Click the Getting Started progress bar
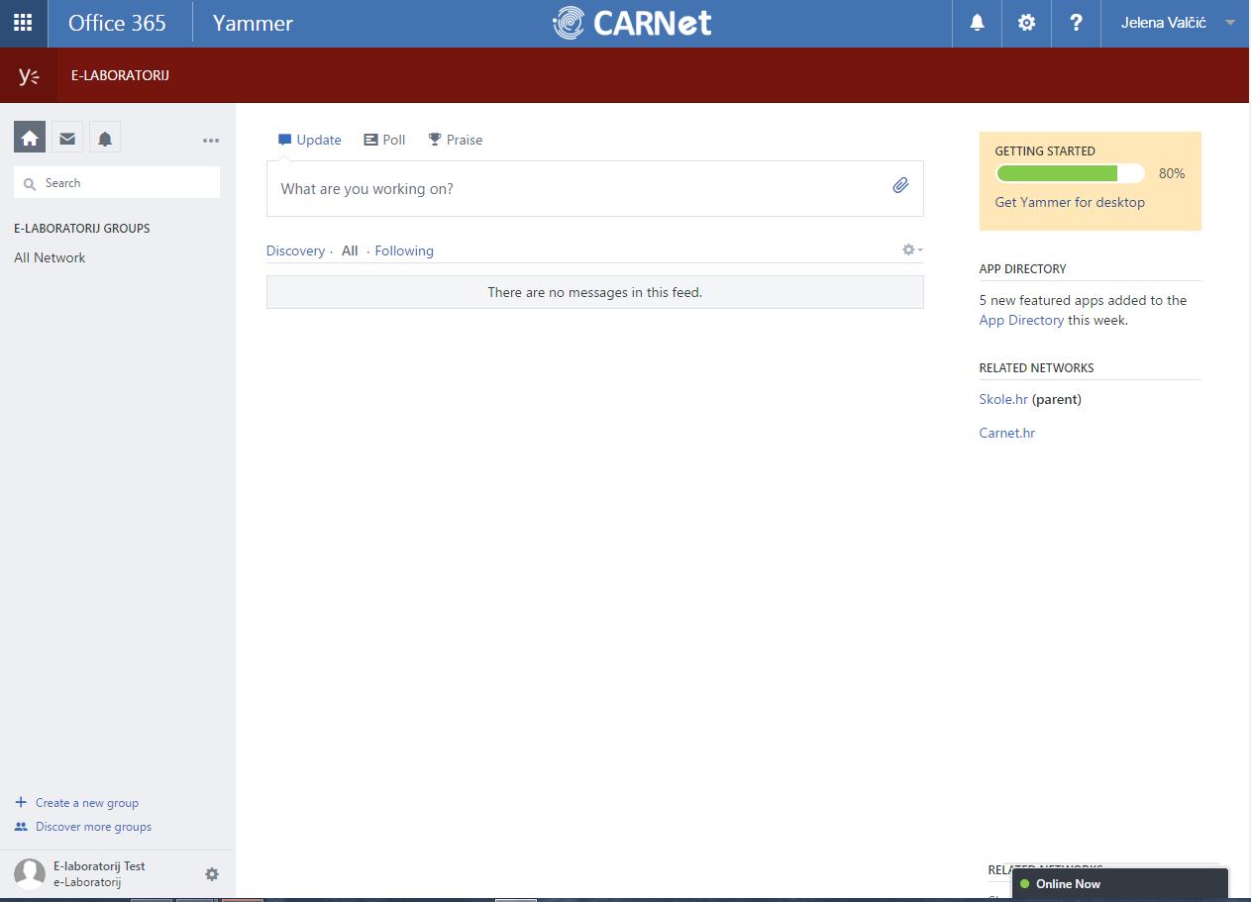The width and height of the screenshot is (1251, 902). (1070, 173)
